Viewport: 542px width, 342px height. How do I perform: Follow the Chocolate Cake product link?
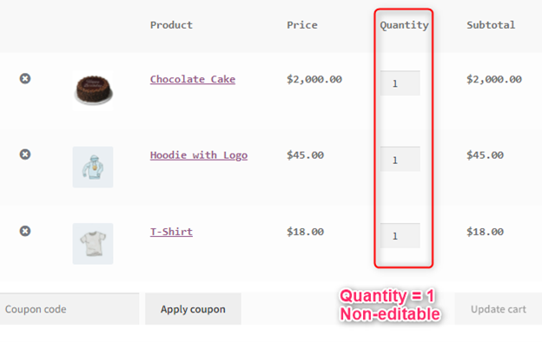point(193,80)
